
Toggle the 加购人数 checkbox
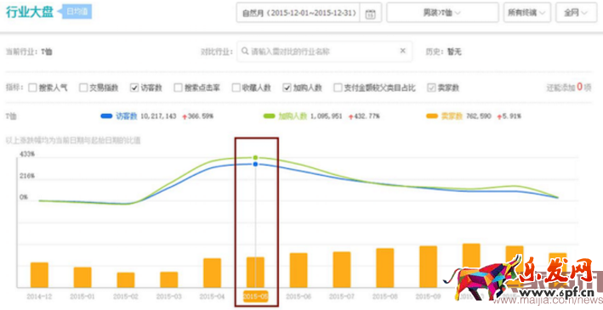point(287,88)
